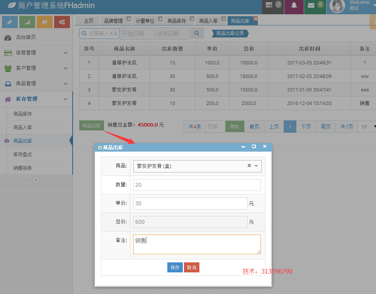Screen dimensions: 376x294
Task: Click the 出库时间 column header
Action: click(x=309, y=49)
